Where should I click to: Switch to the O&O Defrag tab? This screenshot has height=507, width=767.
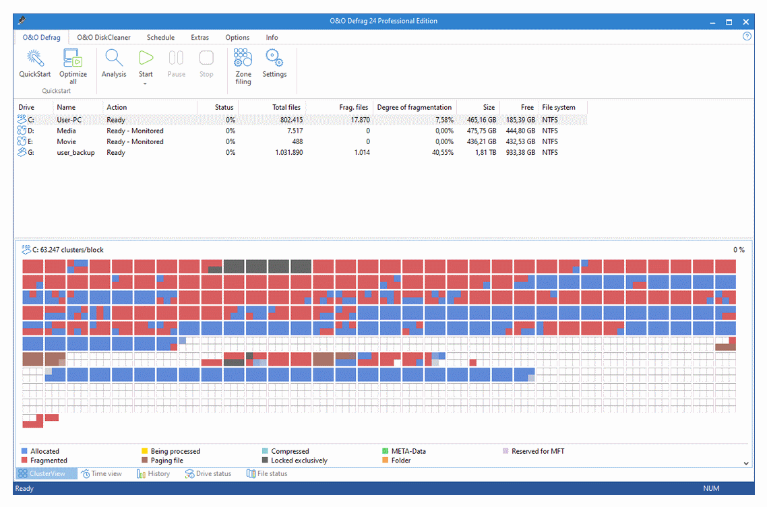[42, 37]
